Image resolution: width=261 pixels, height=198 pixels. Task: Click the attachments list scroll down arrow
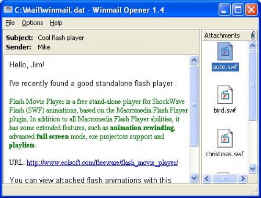(x=252, y=169)
